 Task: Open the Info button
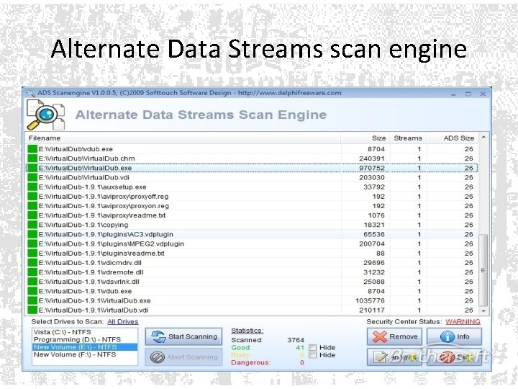tap(454, 336)
